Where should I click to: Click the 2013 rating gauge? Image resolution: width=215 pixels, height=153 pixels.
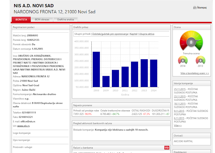[x=200, y=60]
